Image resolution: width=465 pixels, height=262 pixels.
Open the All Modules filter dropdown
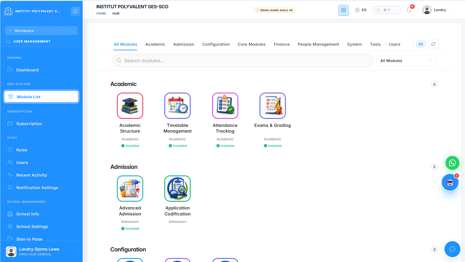pos(406,61)
